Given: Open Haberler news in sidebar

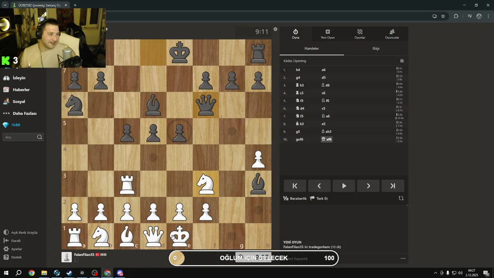Looking at the screenshot, I should click(x=16, y=90).
